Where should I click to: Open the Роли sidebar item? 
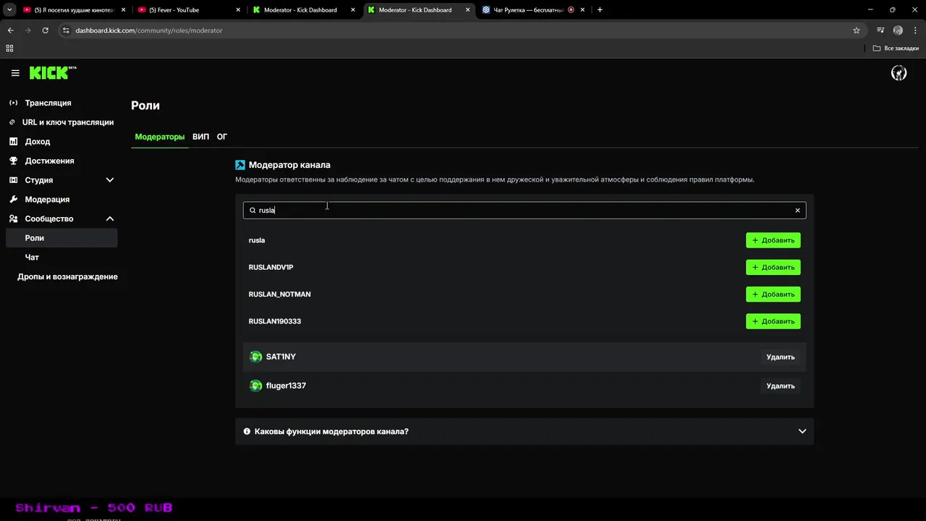[x=61, y=238]
